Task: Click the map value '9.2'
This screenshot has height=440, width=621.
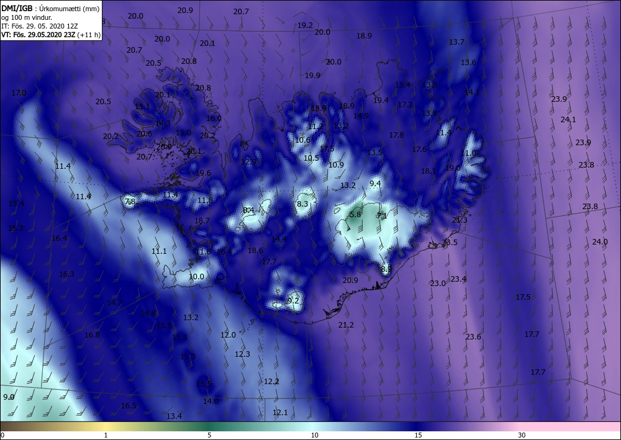Action: (293, 301)
